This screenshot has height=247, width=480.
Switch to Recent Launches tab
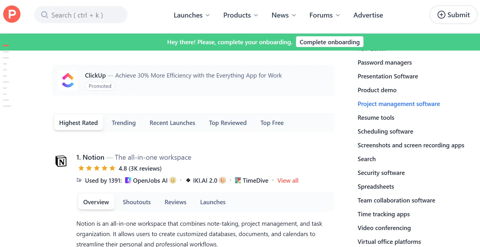pos(172,123)
